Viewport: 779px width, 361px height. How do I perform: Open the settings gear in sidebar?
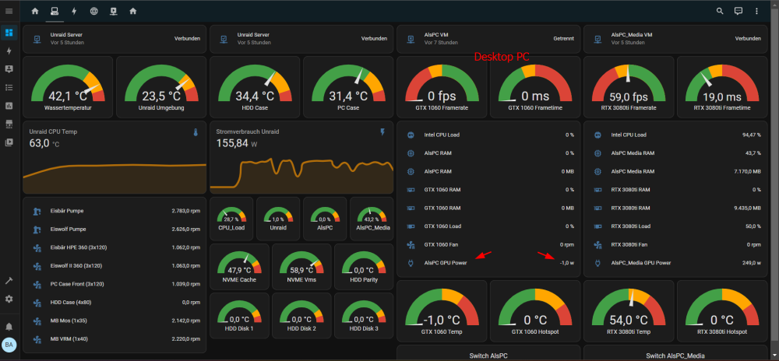point(9,299)
